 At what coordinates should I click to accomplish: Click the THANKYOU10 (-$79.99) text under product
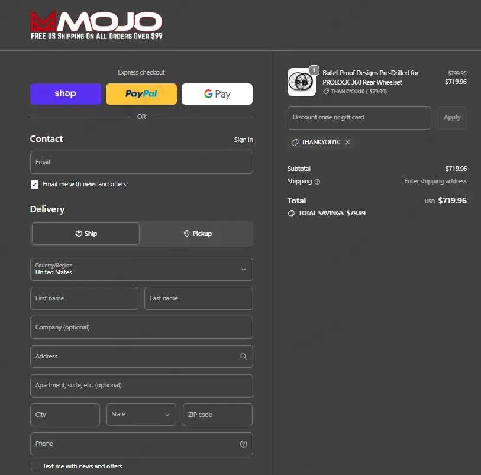359,91
